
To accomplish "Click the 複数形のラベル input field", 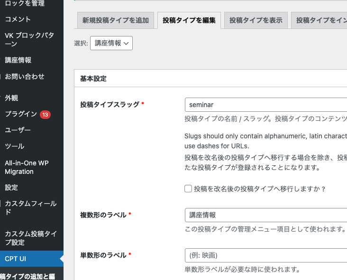I will pyautogui.click(x=266, y=215).
